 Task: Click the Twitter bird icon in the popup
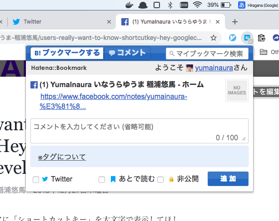(45, 179)
